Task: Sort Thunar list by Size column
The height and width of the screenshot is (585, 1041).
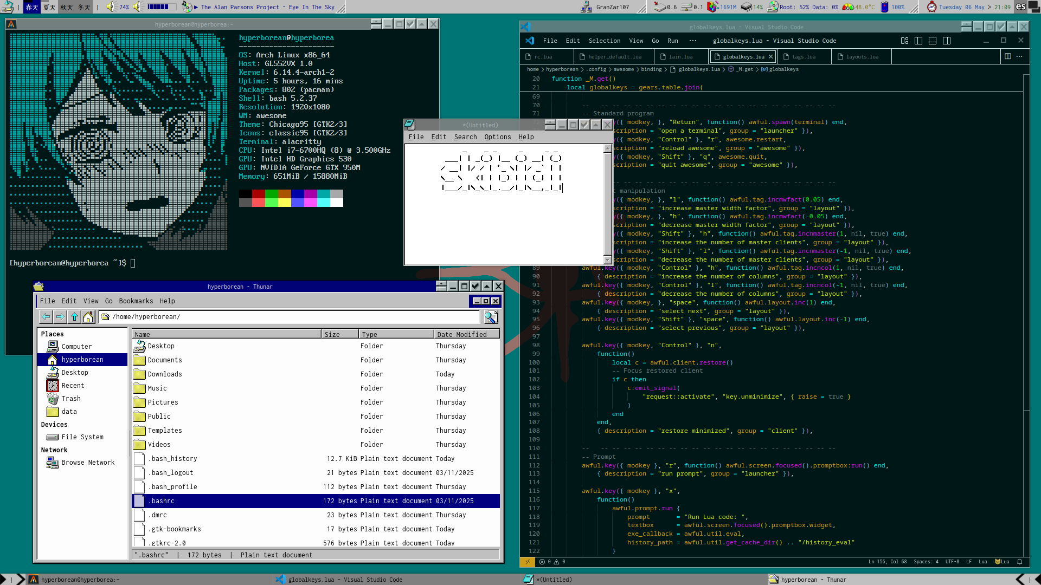Action: [340, 334]
